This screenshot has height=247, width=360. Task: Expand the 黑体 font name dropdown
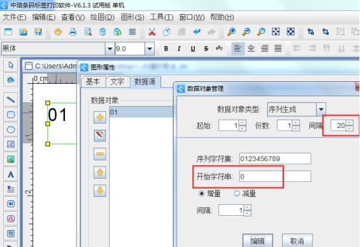click(110, 49)
